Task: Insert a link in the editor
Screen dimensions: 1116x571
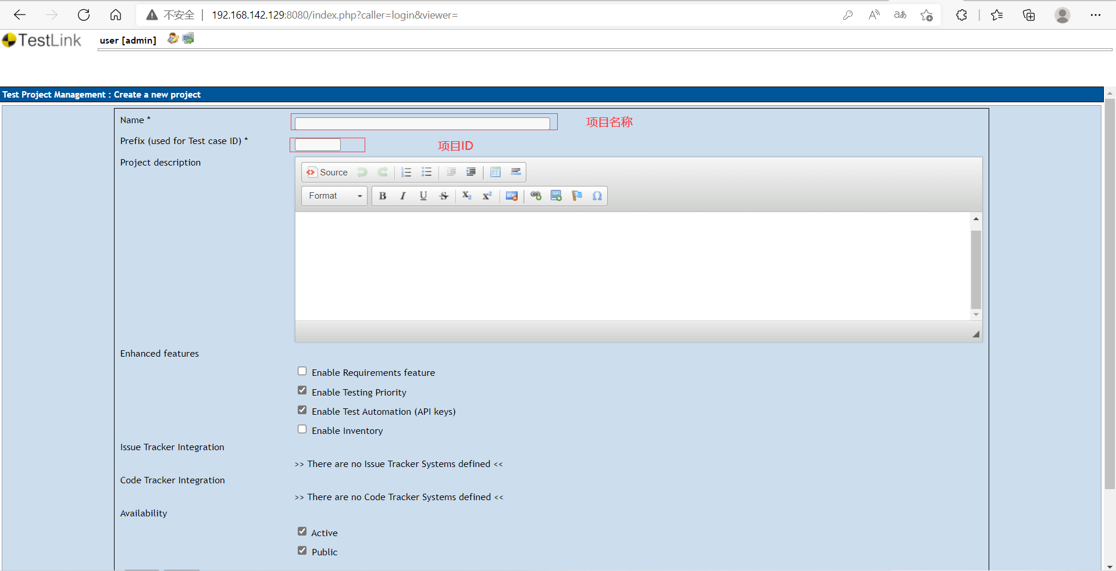Action: coord(536,196)
